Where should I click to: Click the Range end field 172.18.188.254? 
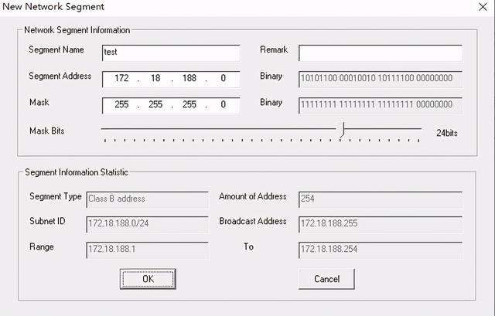(x=381, y=250)
